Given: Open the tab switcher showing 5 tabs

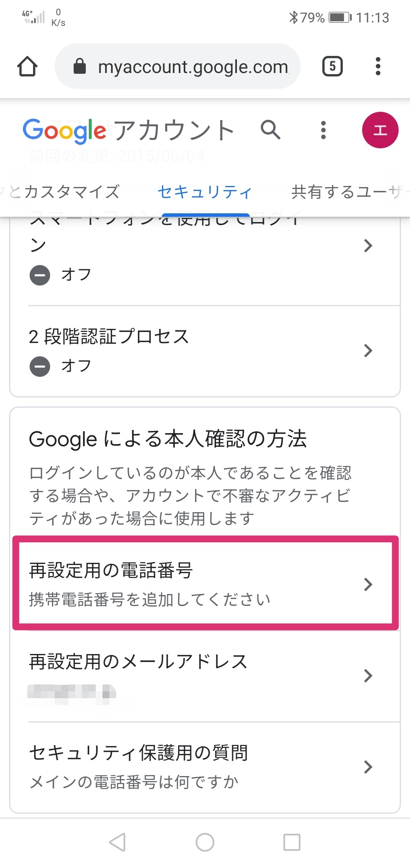Looking at the screenshot, I should tap(332, 67).
